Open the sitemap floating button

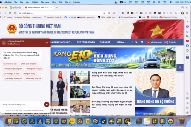click(x=180, y=67)
